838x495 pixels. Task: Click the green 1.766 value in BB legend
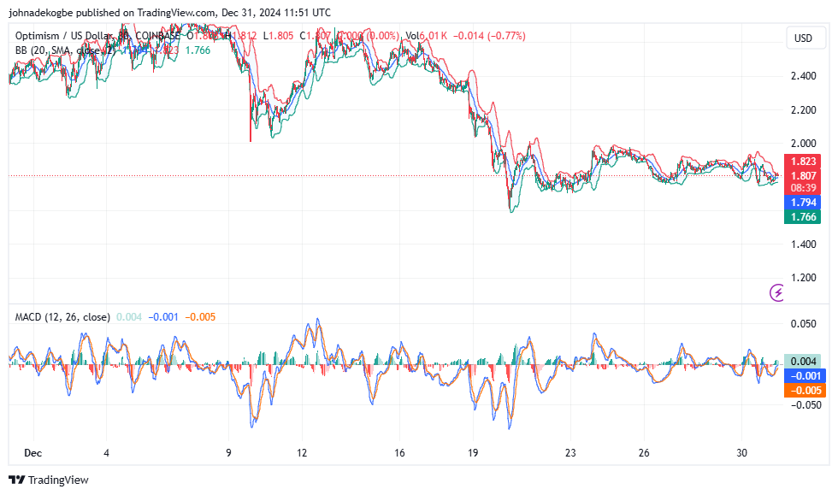click(x=198, y=50)
